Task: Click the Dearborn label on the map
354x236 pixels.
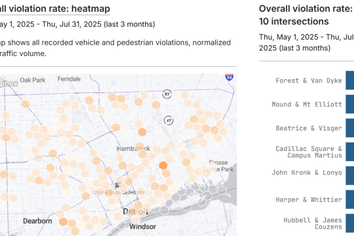Action: coord(38,221)
